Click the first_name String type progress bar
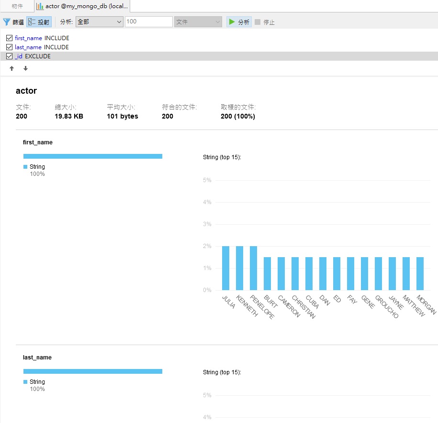 point(93,156)
